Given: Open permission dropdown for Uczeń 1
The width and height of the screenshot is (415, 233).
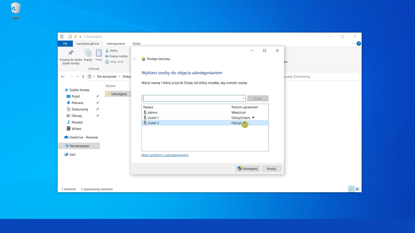Looking at the screenshot, I should (253, 118).
